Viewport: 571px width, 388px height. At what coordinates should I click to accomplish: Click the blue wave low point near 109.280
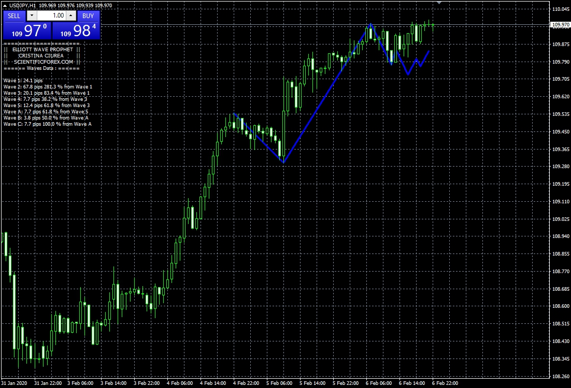coord(283,162)
